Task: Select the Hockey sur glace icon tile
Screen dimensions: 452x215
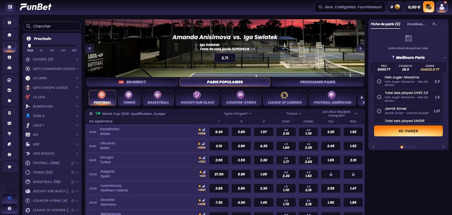Action: [197, 98]
